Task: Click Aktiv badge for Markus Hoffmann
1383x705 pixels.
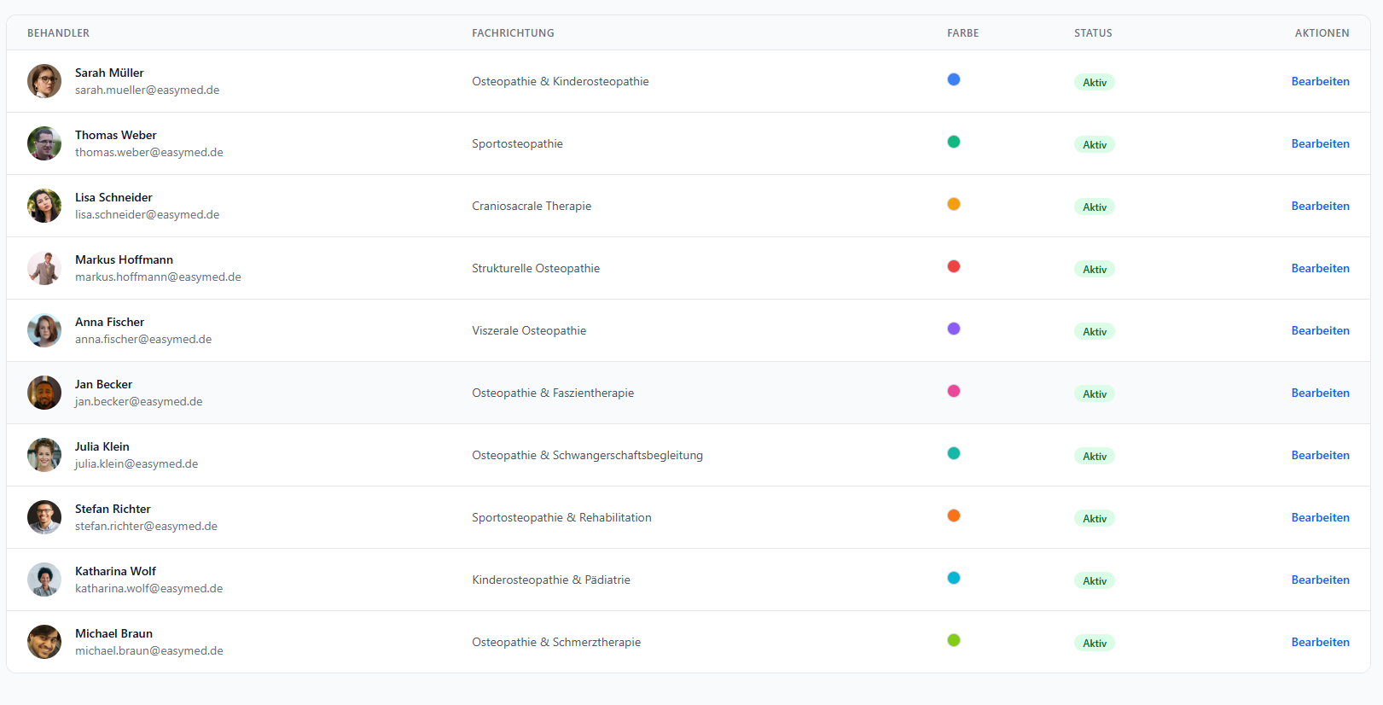Action: click(1095, 269)
